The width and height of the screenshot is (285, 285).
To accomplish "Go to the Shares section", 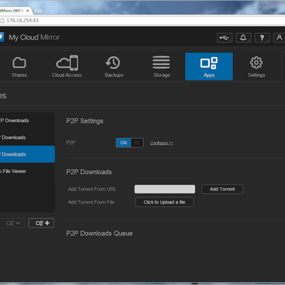I will click(x=19, y=67).
